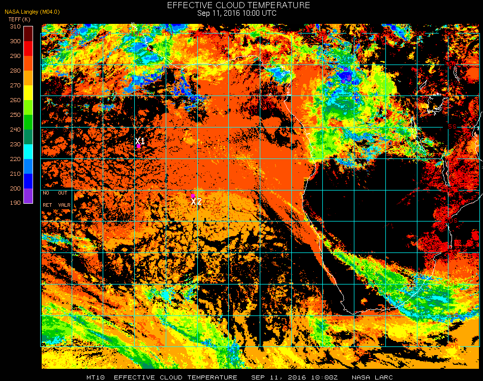Click the 'NO' text in the map legend
The height and width of the screenshot is (381, 483).
[x=46, y=193]
